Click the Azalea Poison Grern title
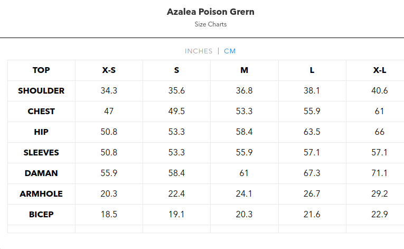404x249 pixels. (x=210, y=12)
